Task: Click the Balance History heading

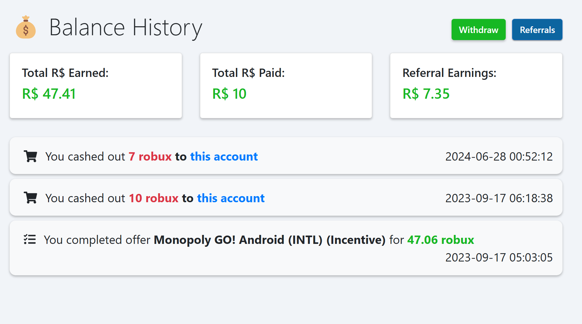Action: click(126, 28)
